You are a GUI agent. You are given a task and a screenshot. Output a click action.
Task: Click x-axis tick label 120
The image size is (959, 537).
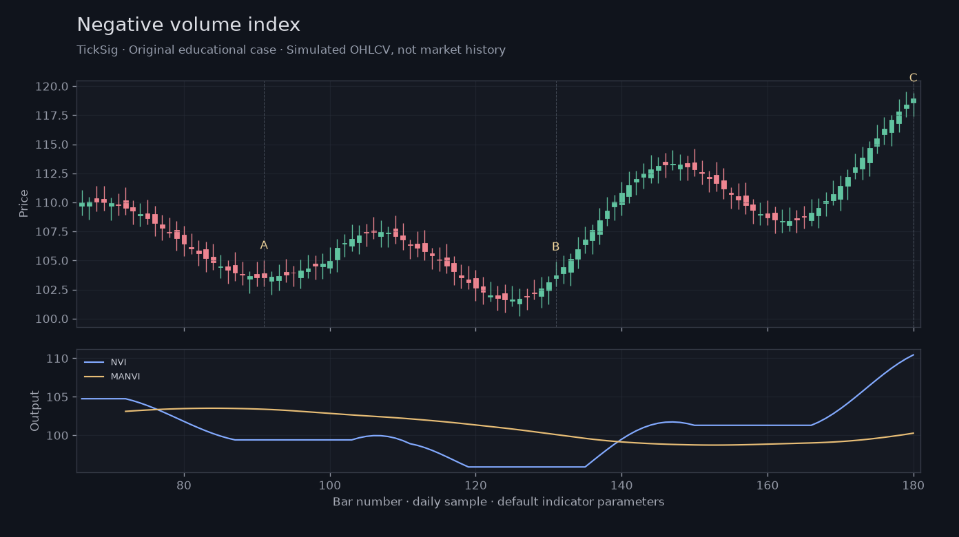(x=475, y=484)
